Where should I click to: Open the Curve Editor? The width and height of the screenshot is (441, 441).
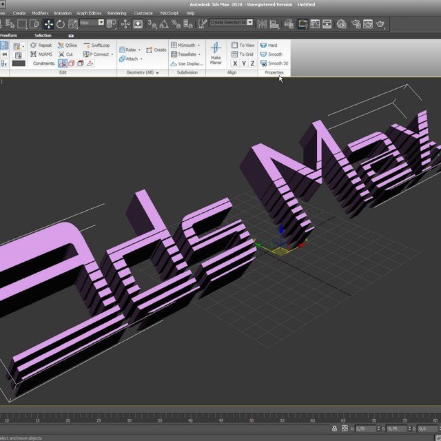click(315, 24)
